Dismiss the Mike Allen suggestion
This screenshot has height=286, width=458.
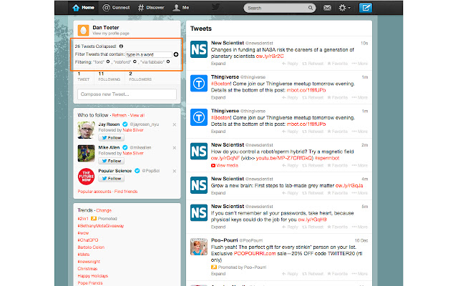click(x=175, y=148)
